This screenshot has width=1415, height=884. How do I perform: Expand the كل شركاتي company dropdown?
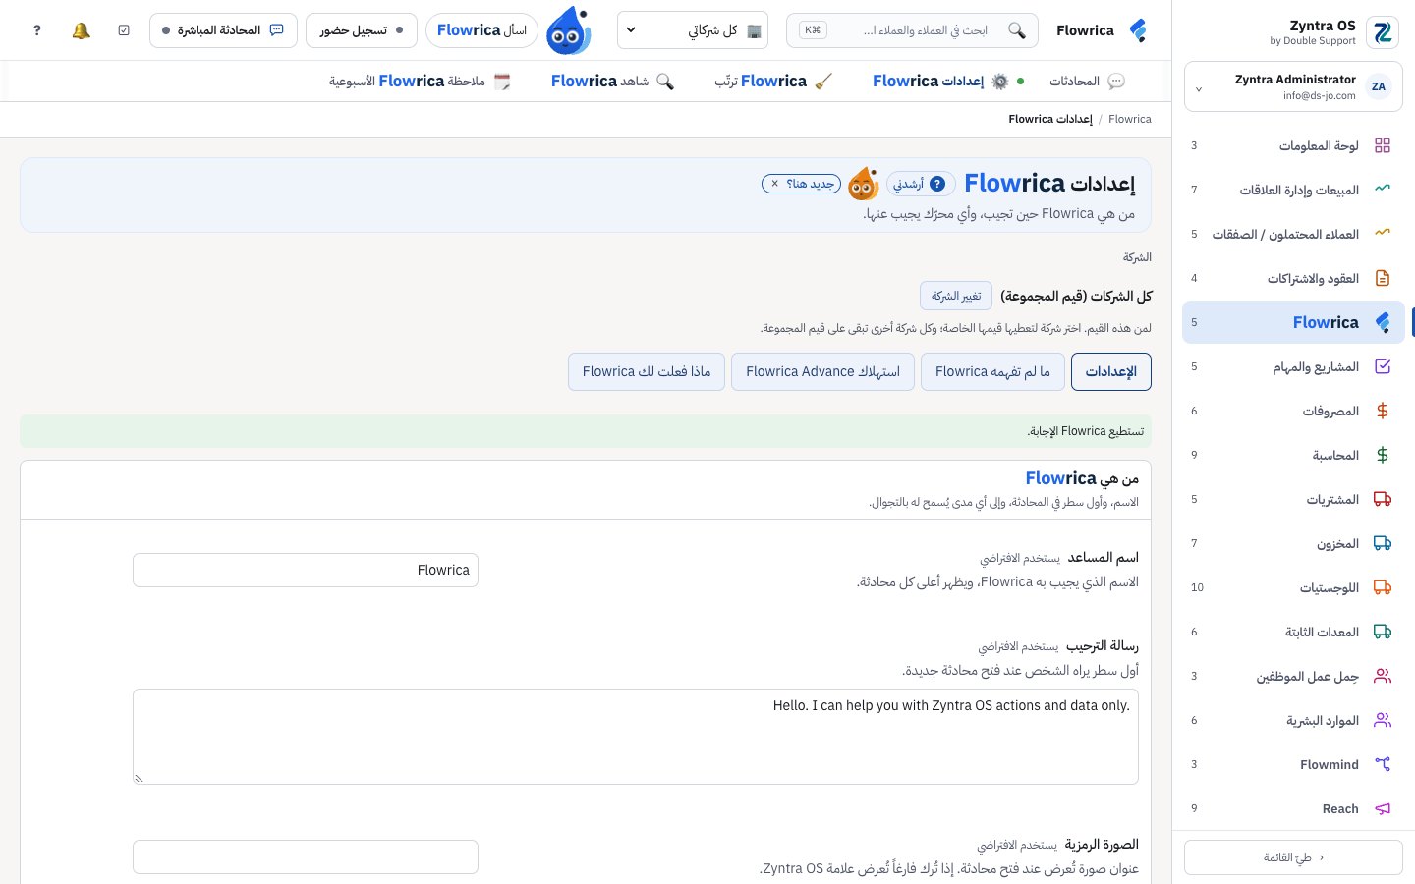(x=693, y=30)
